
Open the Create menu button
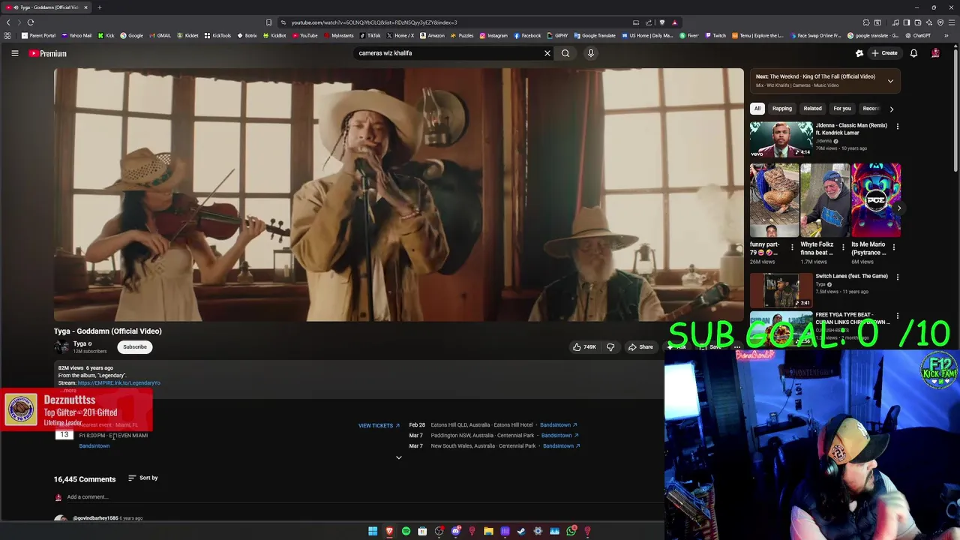pyautogui.click(x=884, y=53)
